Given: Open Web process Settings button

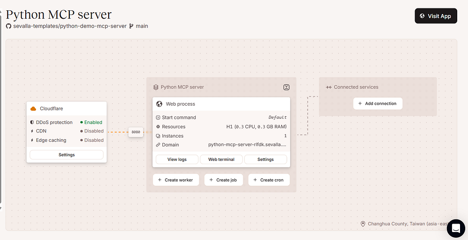Looking at the screenshot, I should coord(265,160).
